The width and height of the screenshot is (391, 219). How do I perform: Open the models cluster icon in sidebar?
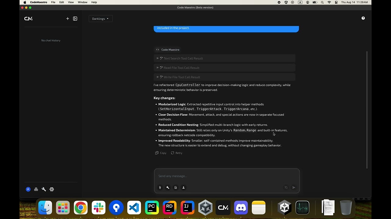point(36,189)
